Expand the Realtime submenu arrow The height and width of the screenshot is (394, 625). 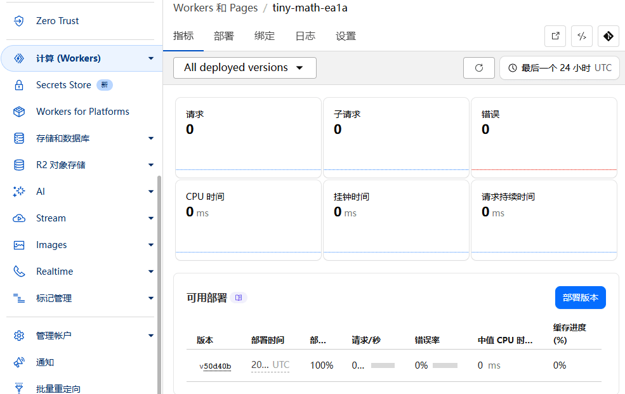pyautogui.click(x=151, y=272)
